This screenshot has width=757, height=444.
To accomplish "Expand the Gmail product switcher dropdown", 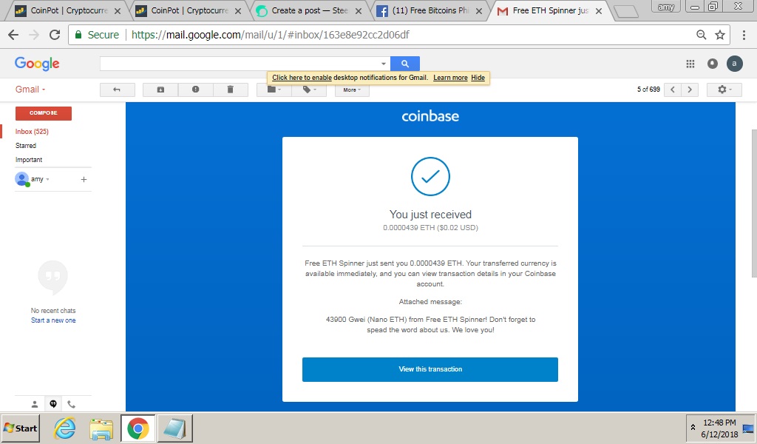I will point(30,90).
